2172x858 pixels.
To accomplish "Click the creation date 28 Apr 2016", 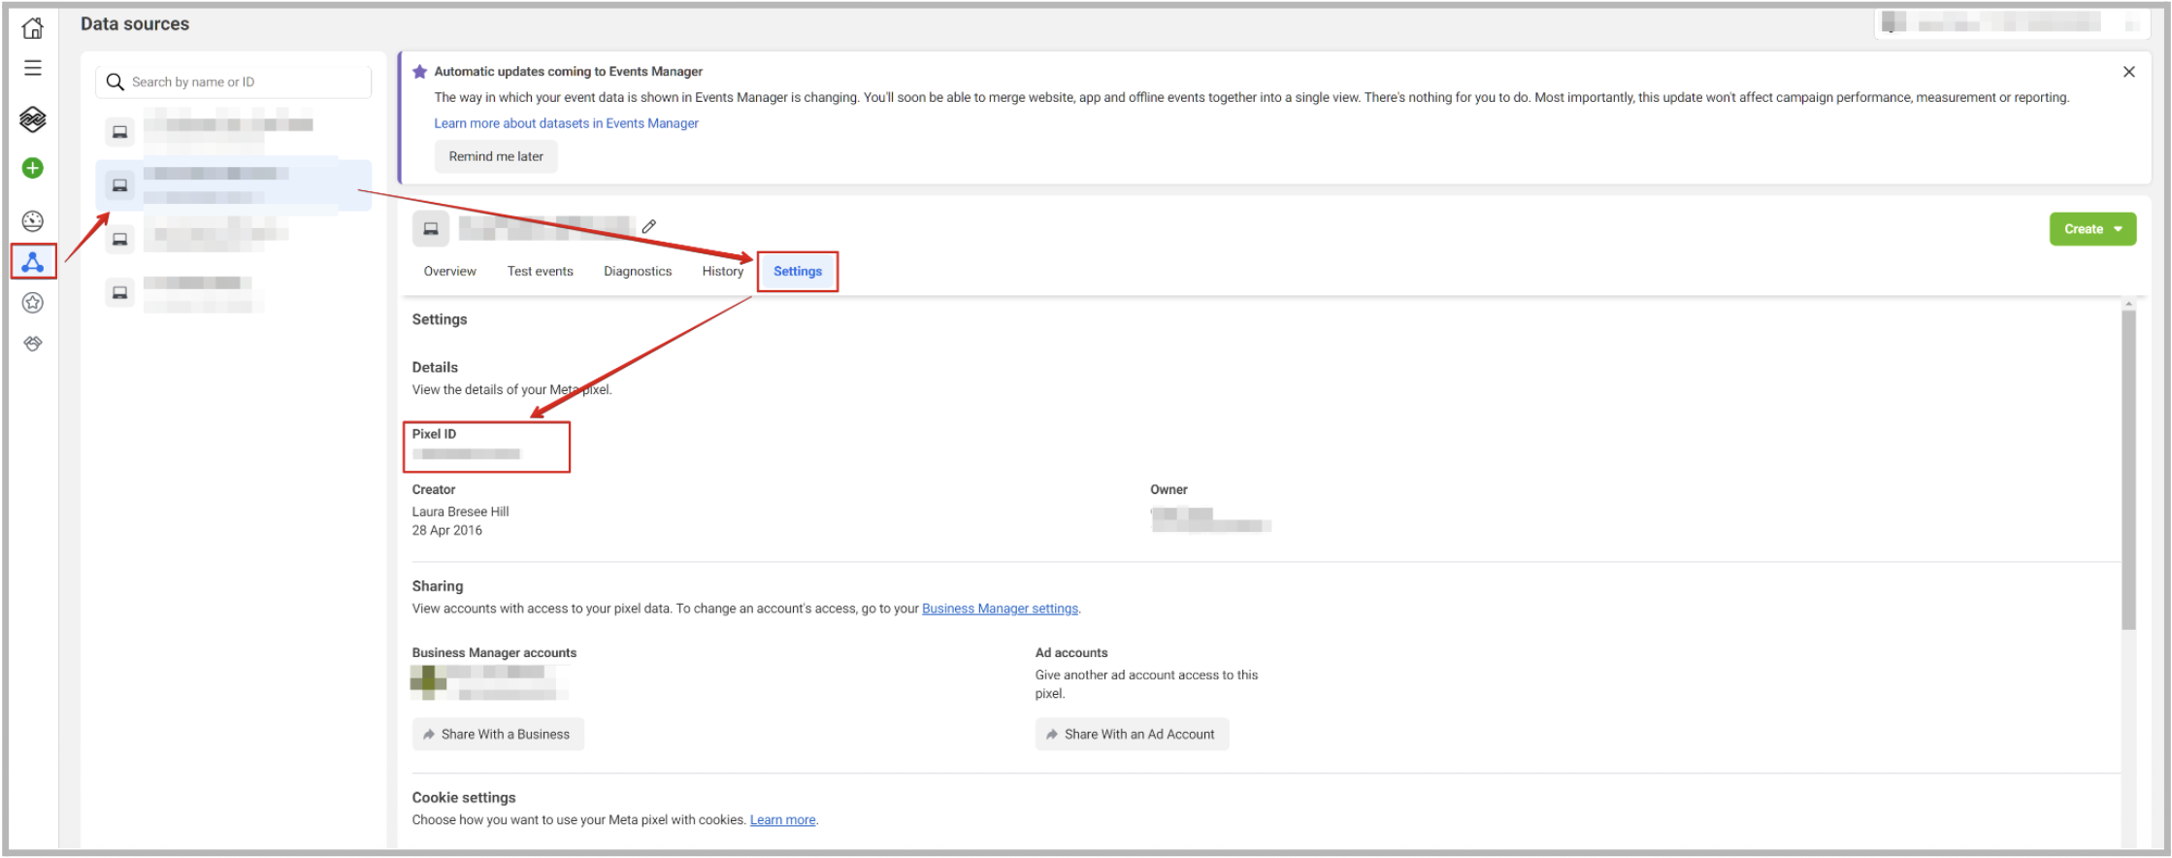I will (x=446, y=530).
